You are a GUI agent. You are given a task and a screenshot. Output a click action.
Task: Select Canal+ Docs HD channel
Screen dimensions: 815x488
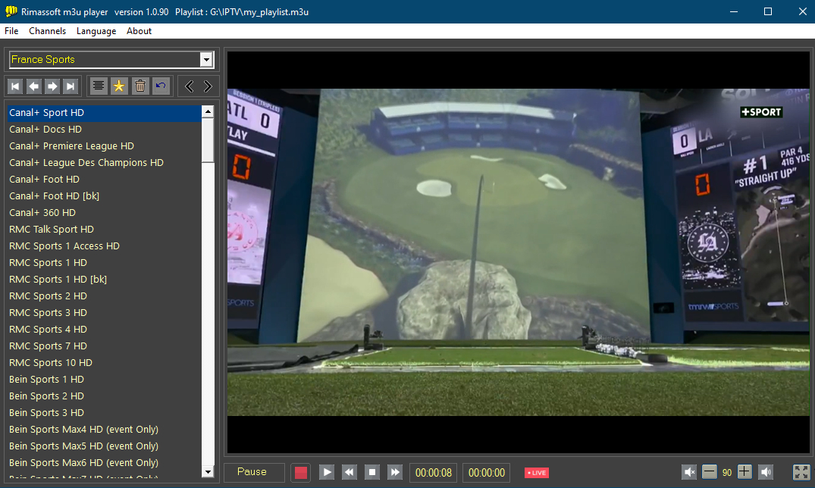104,130
